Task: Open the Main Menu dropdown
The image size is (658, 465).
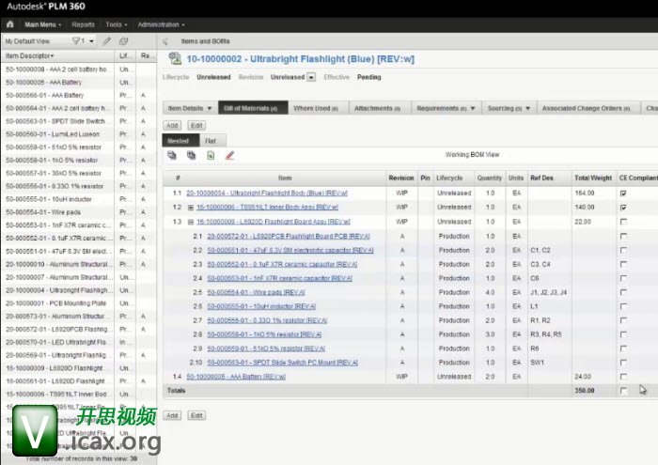Action: click(43, 24)
